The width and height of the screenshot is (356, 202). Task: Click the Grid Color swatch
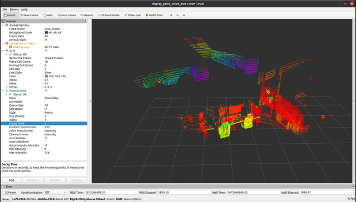(46, 76)
